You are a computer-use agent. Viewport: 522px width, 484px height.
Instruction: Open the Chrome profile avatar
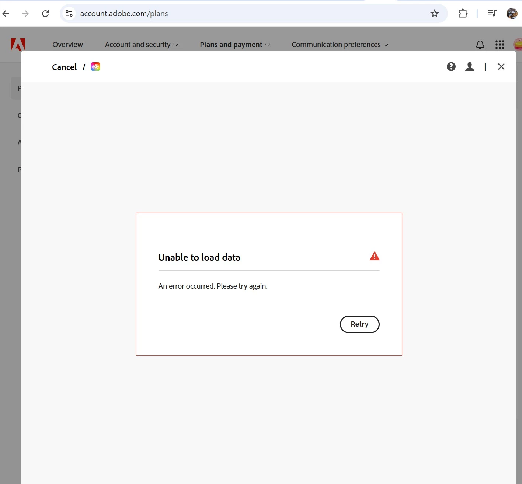[x=512, y=14]
